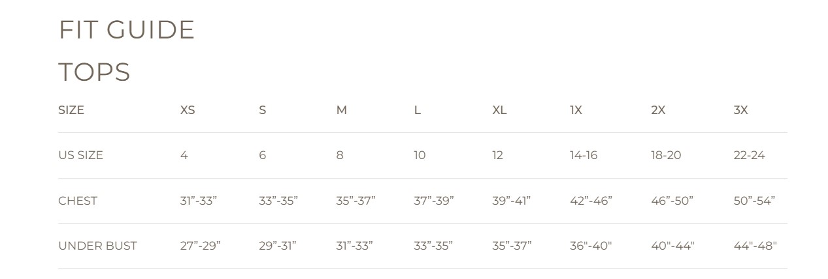Viewport: 828px width, 279px height.
Task: Select the 29”-31” under bust measurement
Action: (x=277, y=246)
